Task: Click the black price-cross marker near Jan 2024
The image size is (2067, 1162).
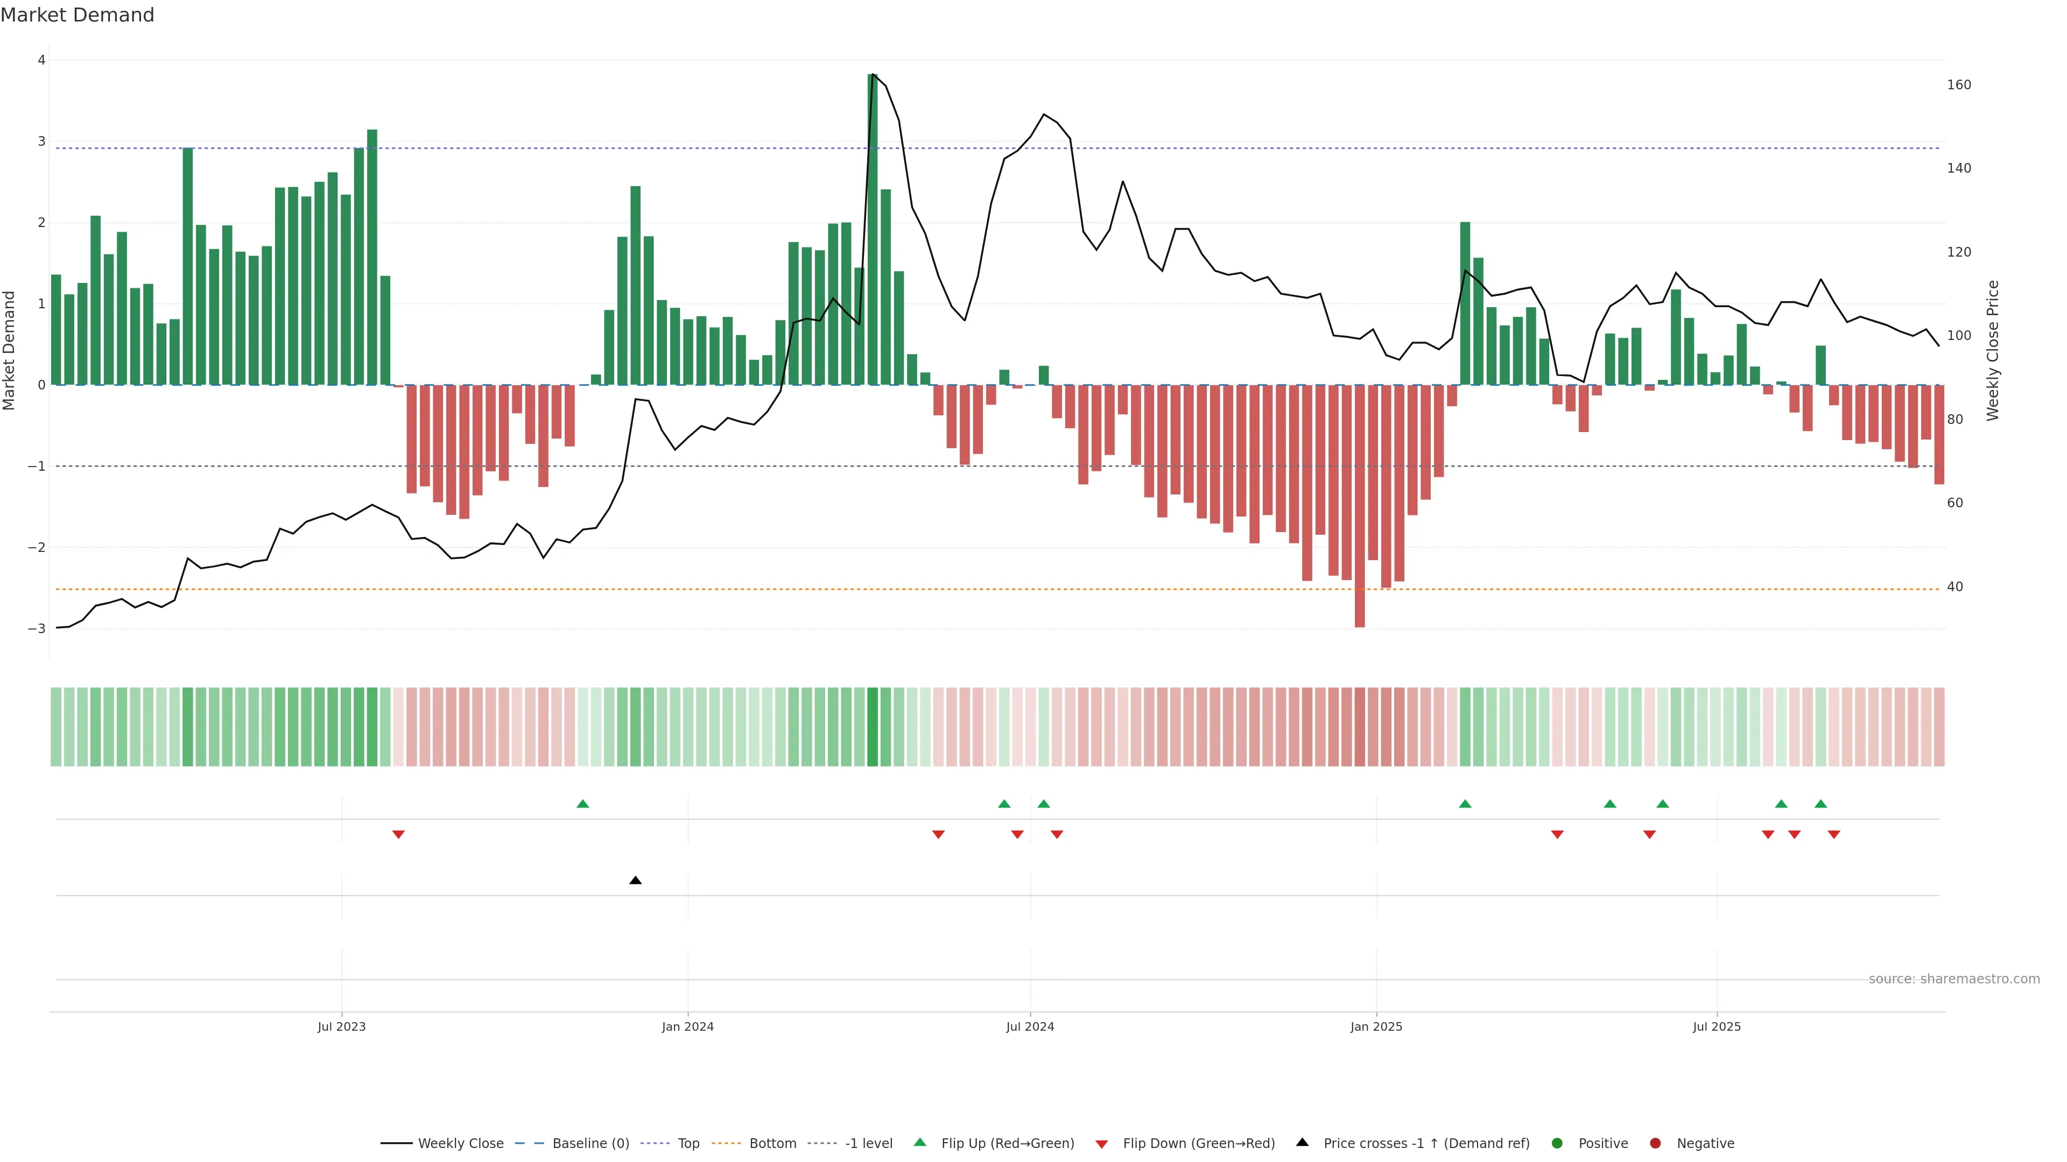Action: [x=636, y=881]
